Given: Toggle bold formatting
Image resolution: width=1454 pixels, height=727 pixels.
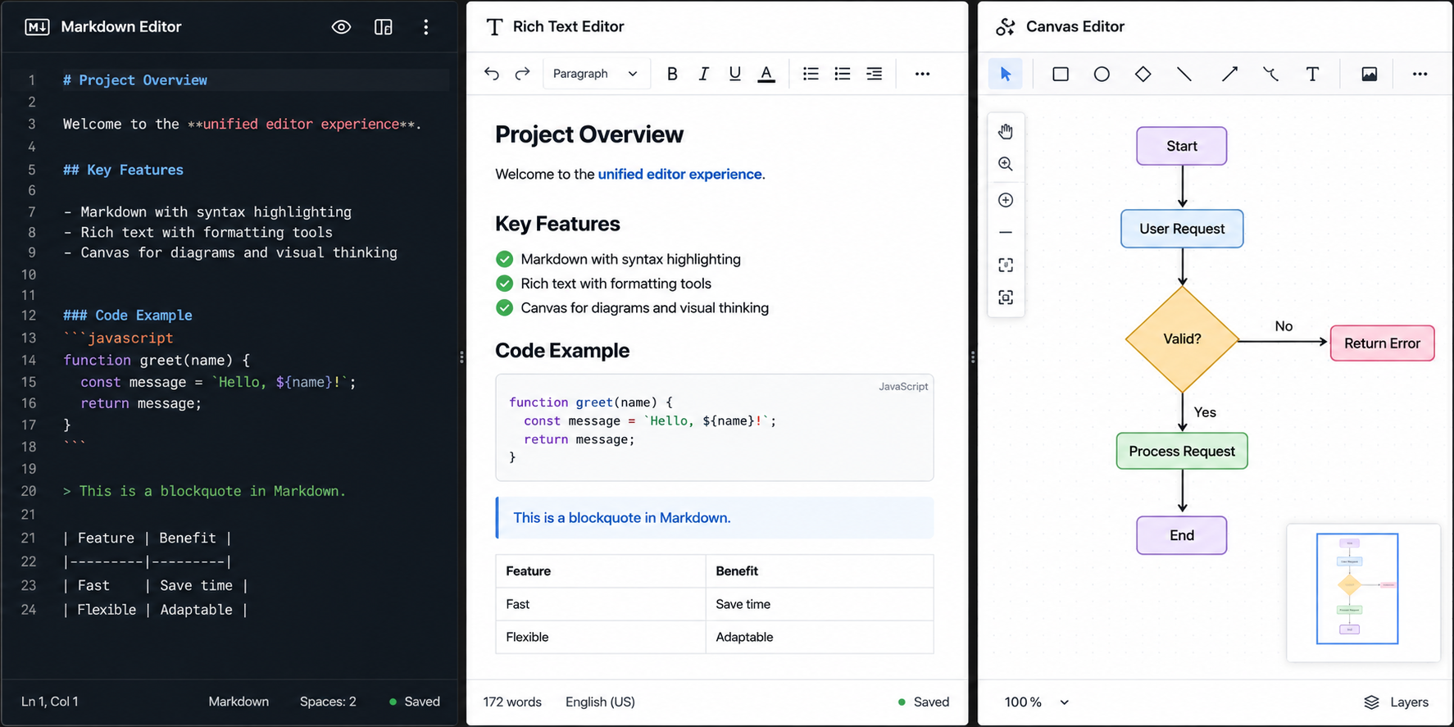Looking at the screenshot, I should point(672,74).
